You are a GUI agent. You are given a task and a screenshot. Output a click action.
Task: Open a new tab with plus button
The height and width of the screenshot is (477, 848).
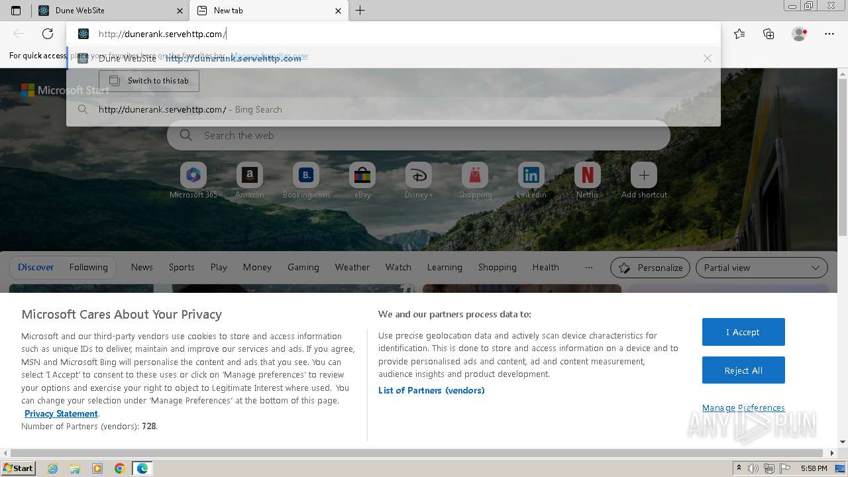coord(360,11)
